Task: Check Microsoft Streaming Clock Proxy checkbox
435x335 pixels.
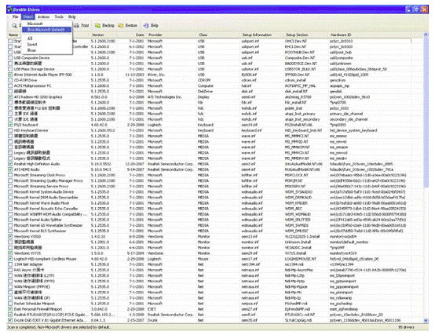Action: click(x=10, y=175)
